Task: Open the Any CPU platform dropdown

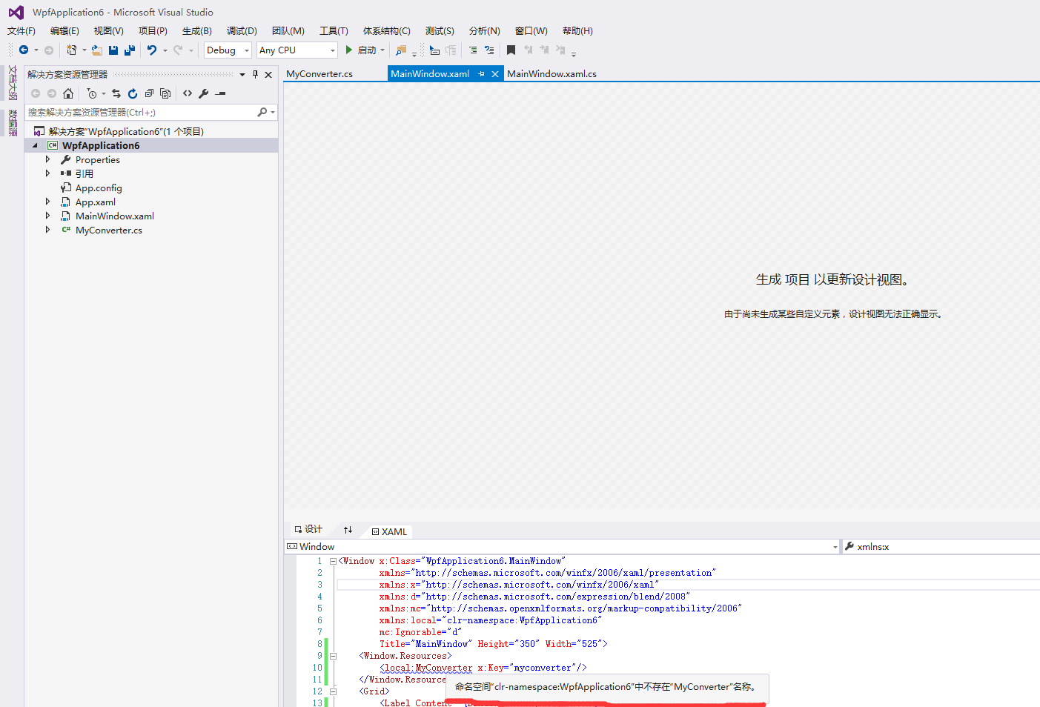Action: point(333,50)
